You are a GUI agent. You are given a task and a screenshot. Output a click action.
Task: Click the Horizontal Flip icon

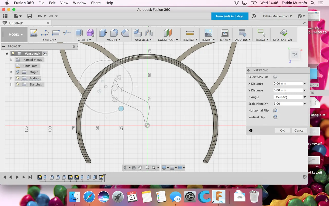pyautogui.click(x=275, y=110)
